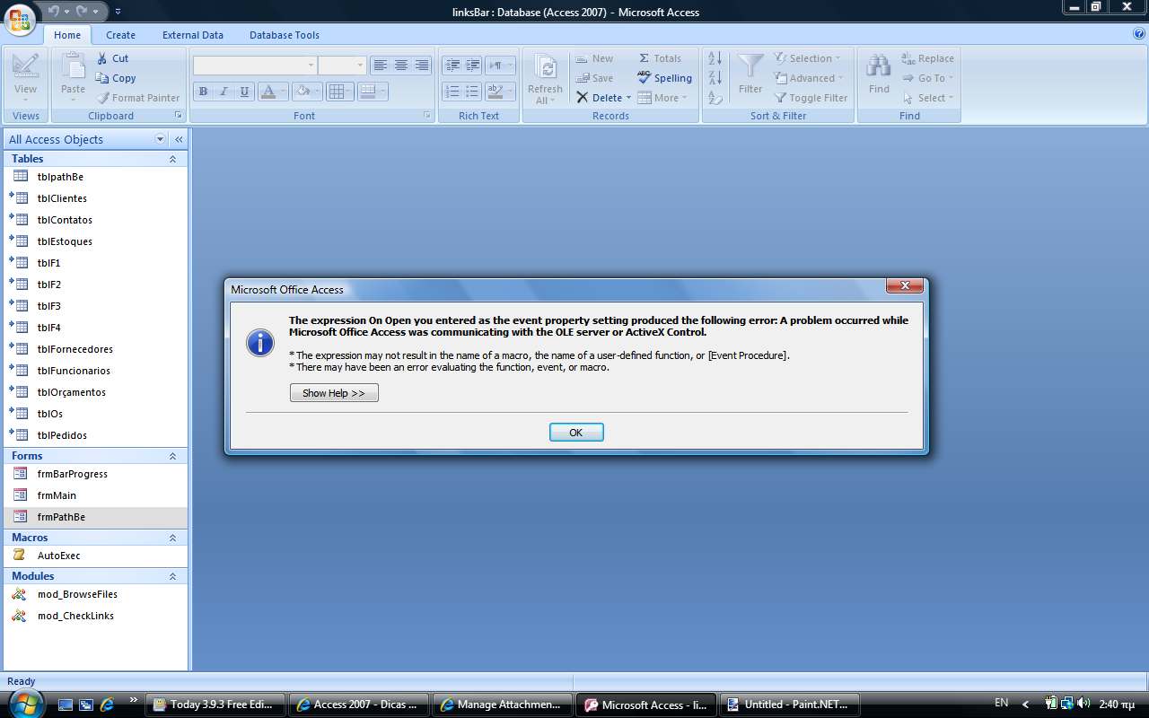Click the volume tray icon
This screenshot has width=1149, height=718.
pyautogui.click(x=1083, y=703)
